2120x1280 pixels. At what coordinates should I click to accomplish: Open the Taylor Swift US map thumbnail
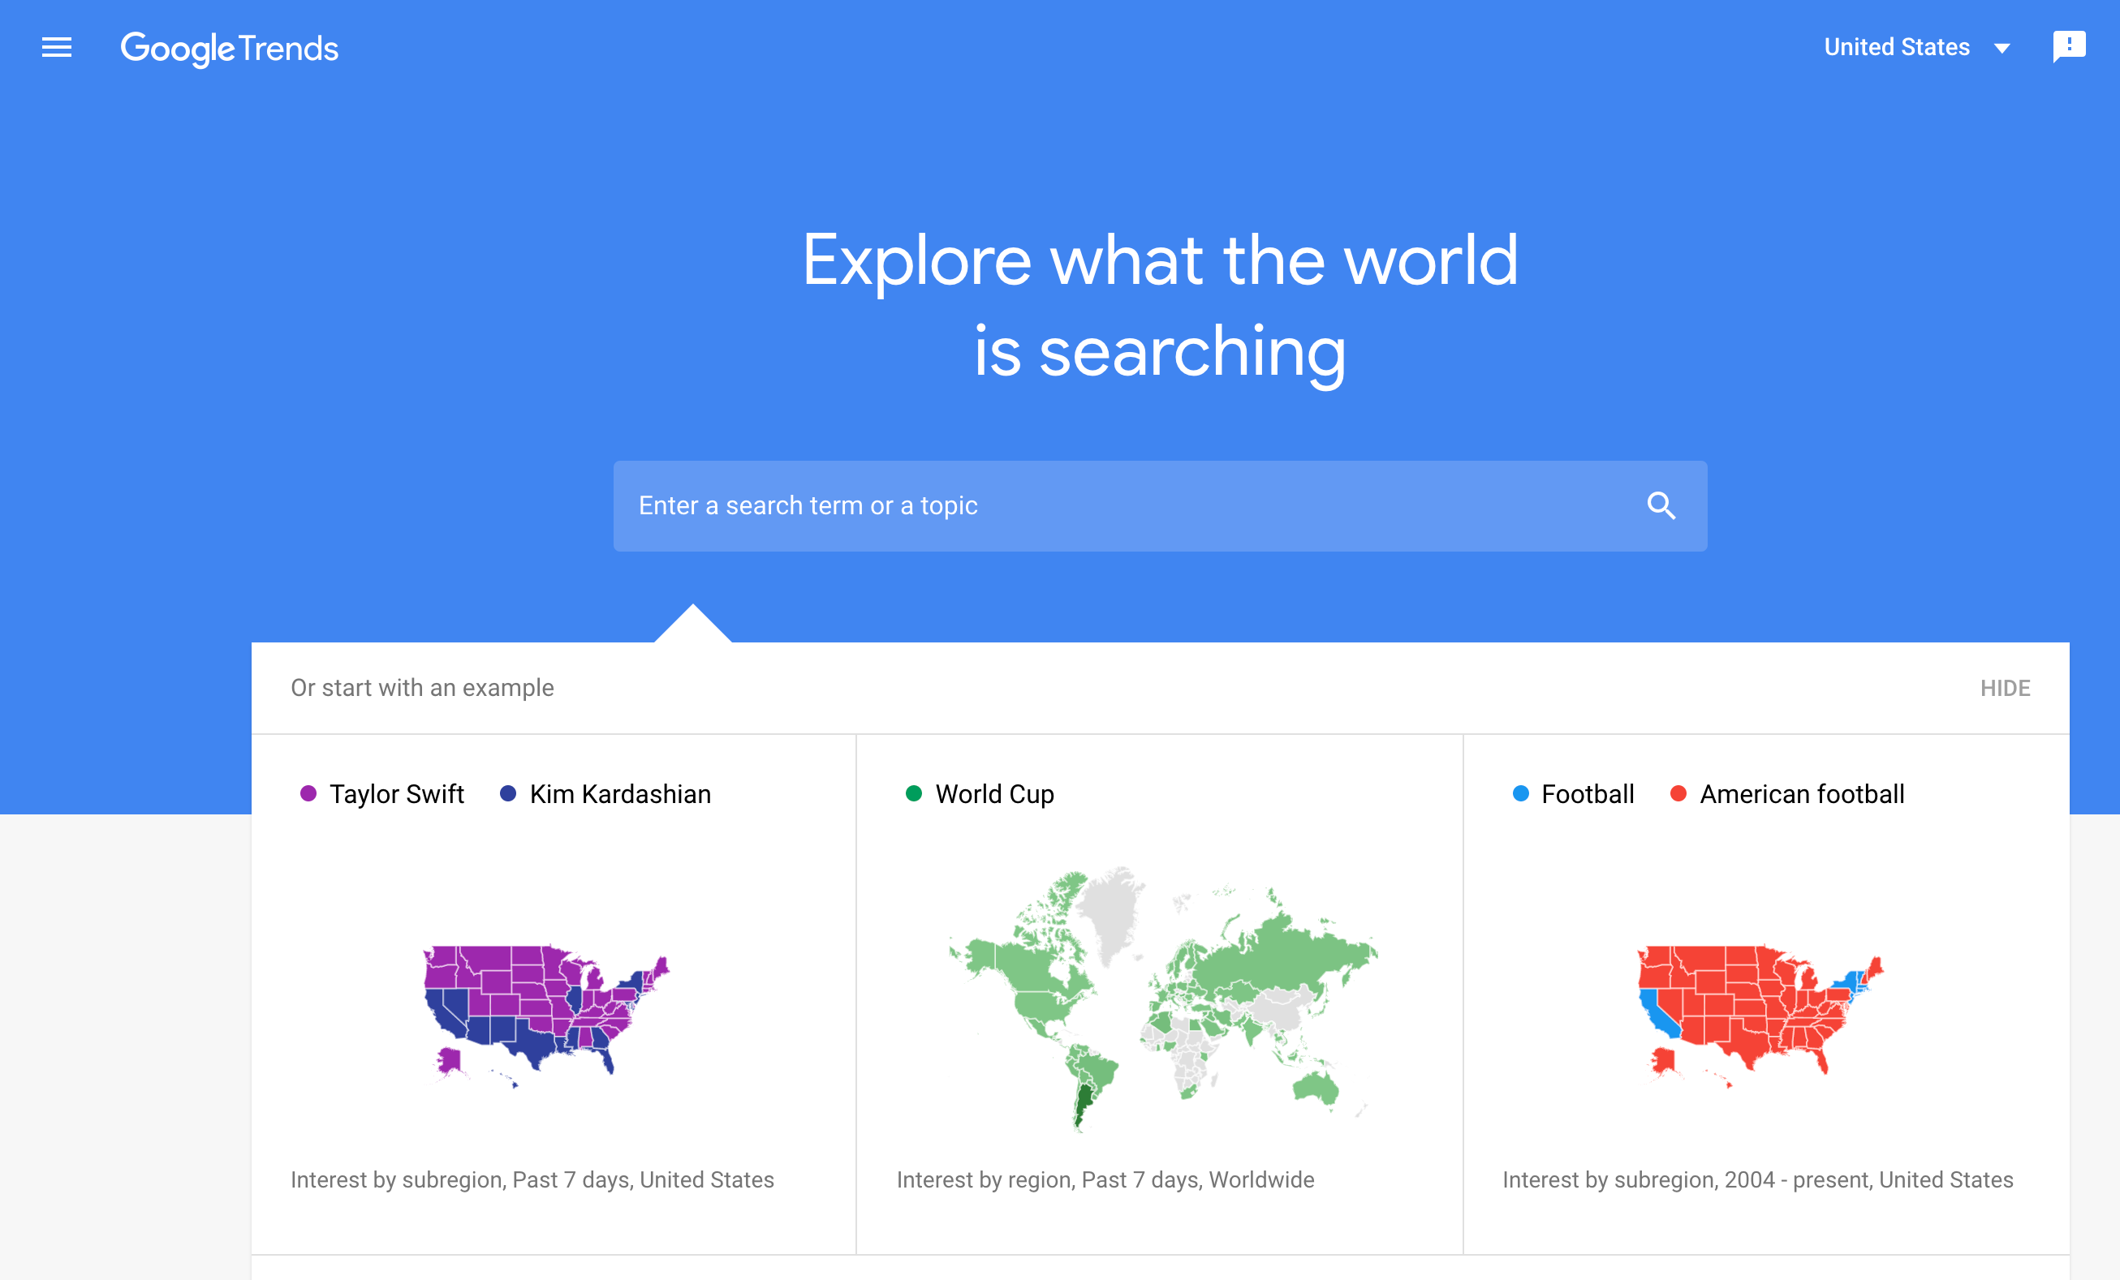(x=546, y=1015)
